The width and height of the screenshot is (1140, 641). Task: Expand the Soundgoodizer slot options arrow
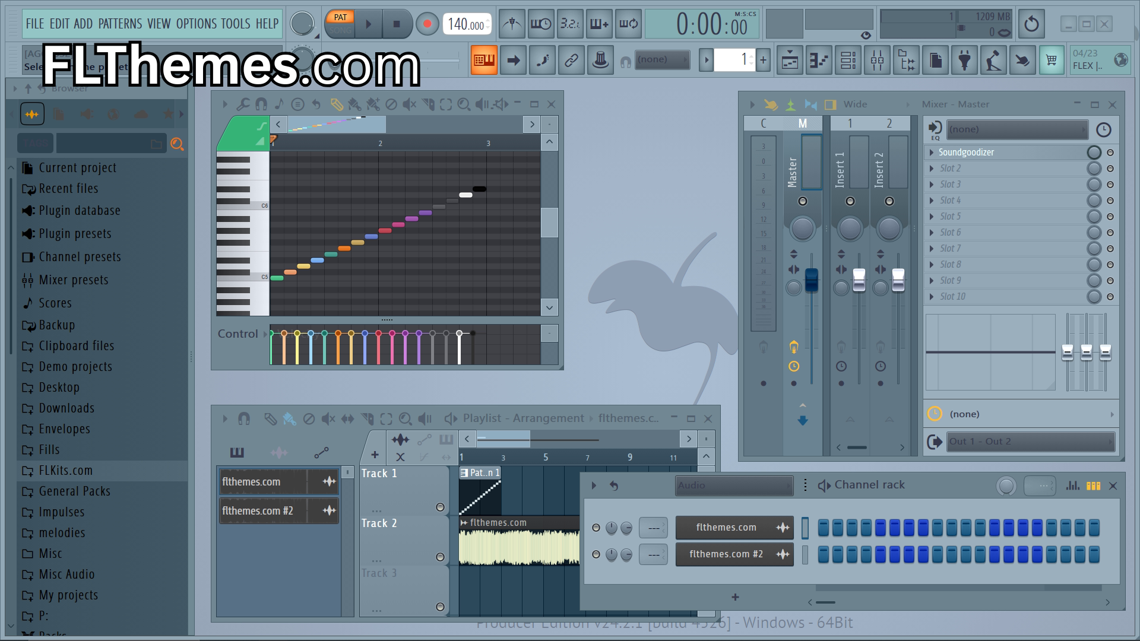coord(932,153)
